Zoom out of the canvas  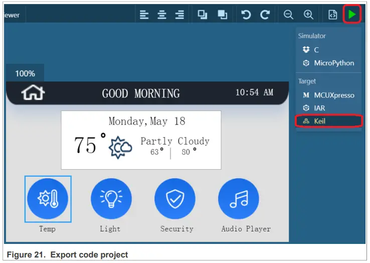[x=288, y=15]
